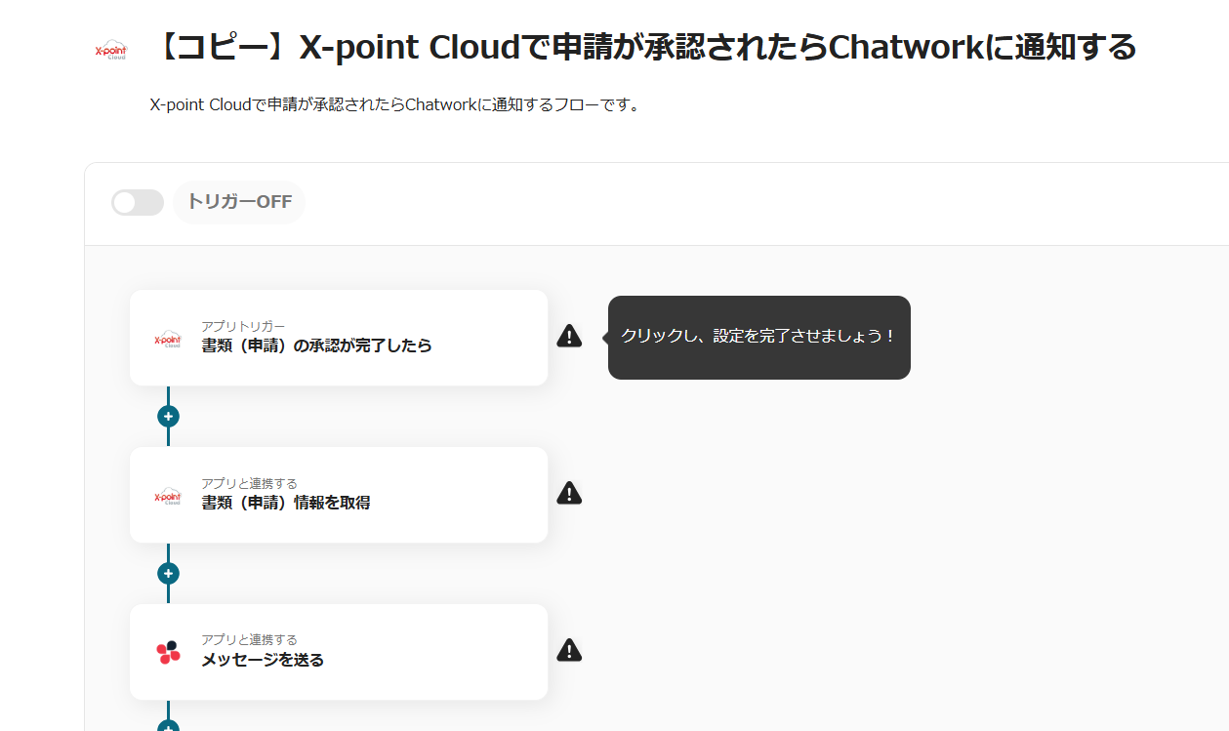This screenshot has width=1229, height=731.
Task: Click the X-point Cloud icon in the trigger card
Action: (x=168, y=339)
